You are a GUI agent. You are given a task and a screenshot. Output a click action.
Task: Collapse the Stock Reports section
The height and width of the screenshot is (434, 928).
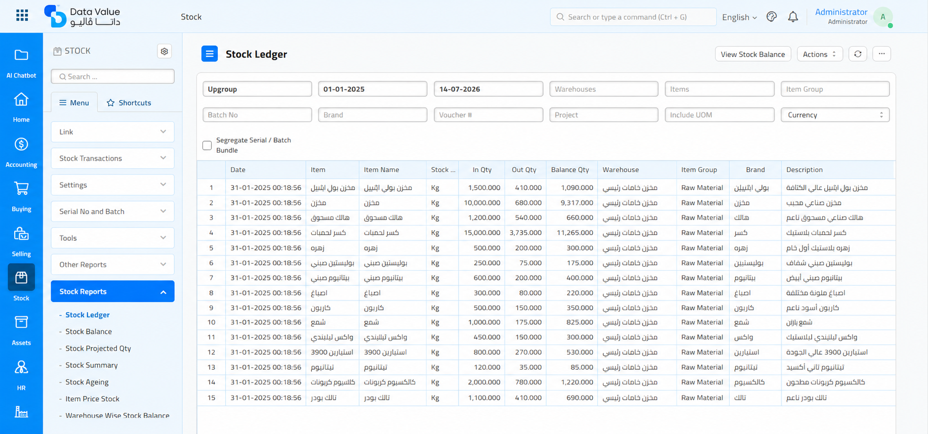pos(112,291)
